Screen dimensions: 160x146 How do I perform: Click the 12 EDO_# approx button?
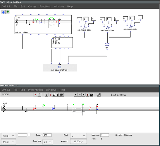78,141
